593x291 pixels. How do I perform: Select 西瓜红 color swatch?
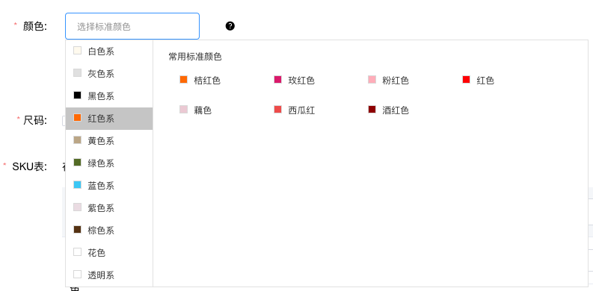294,110
